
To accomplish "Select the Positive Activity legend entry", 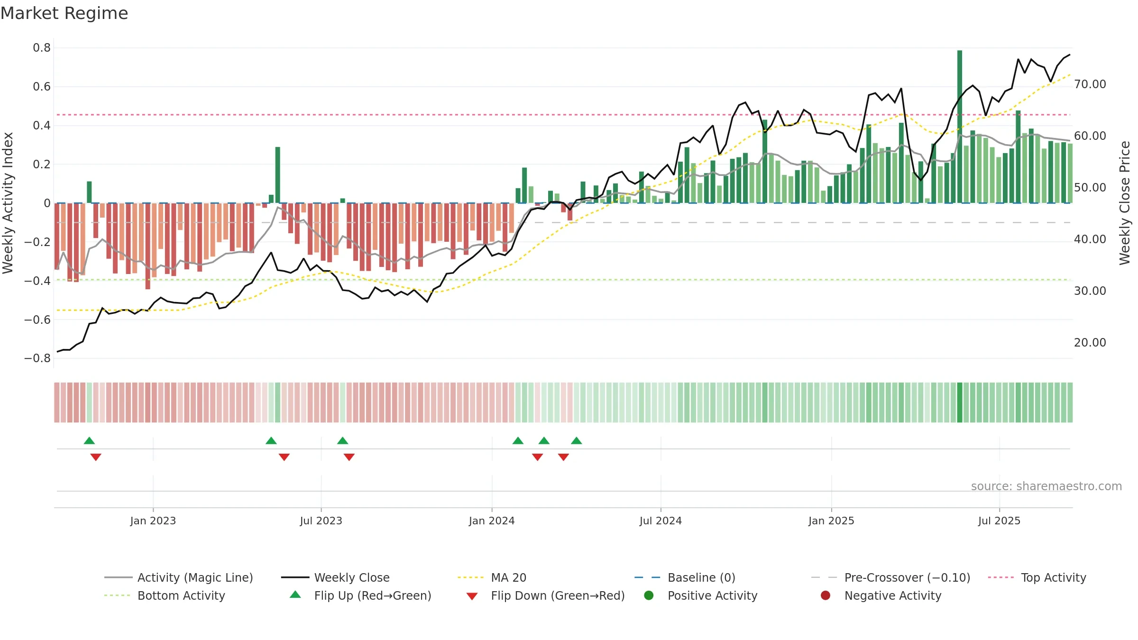I will click(x=701, y=595).
